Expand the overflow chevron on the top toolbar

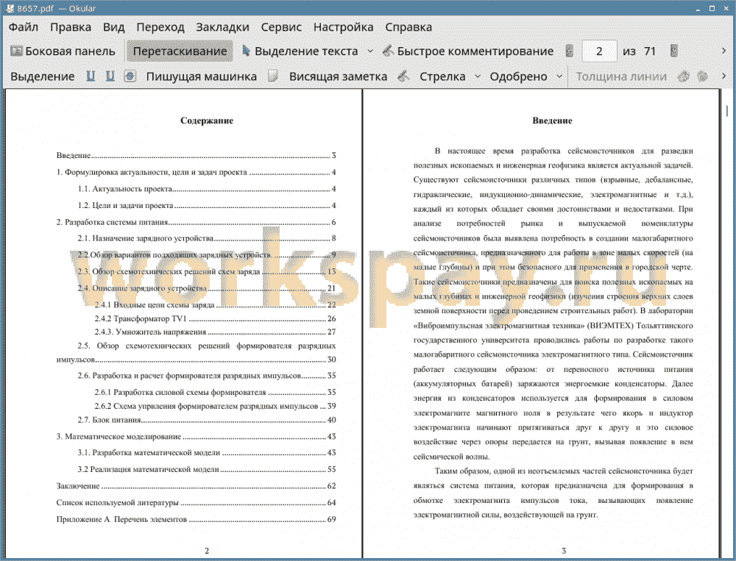pyautogui.click(x=723, y=51)
